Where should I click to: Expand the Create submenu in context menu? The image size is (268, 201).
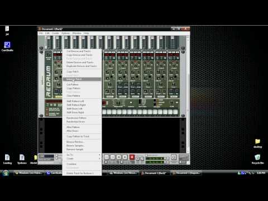(82, 159)
